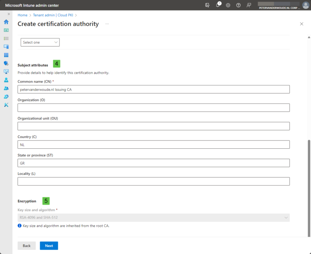Image resolution: width=311 pixels, height=254 pixels.
Task: Open Dashboard icon in the sidebar
Action: (6, 30)
